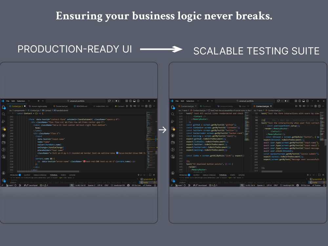Toggle primary sidebar icon in left window title bar
This screenshot has width=328, height=246.
tap(131, 101)
